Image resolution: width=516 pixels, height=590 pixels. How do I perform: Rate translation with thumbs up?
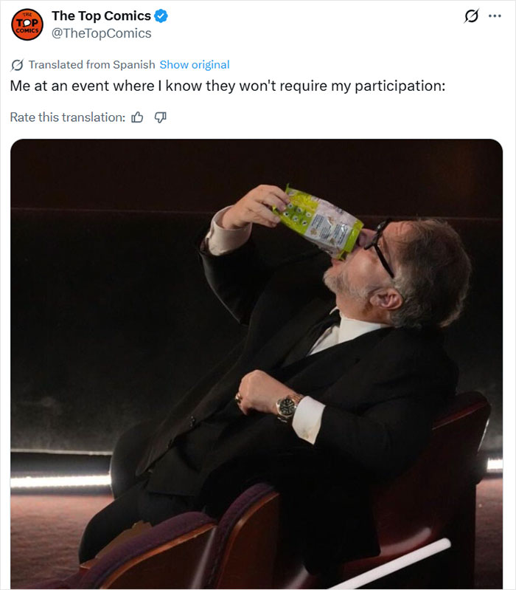(x=137, y=117)
